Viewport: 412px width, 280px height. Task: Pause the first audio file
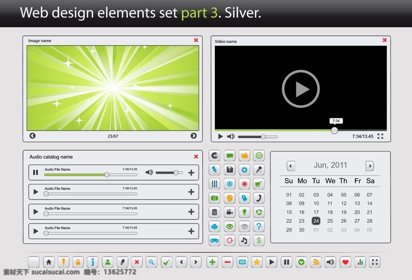click(x=36, y=172)
